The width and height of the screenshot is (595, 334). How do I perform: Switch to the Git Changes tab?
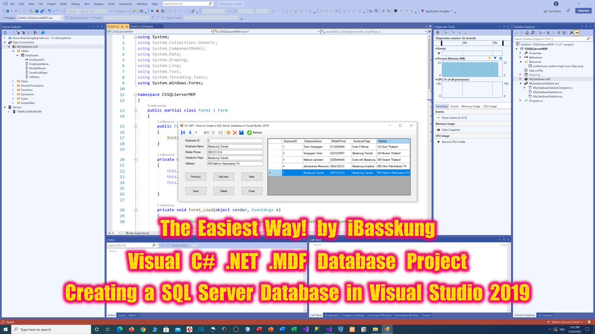[x=546, y=315]
